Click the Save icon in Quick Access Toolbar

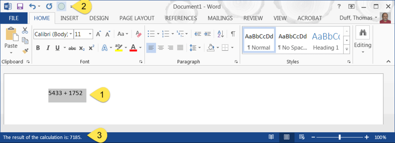tap(20, 6)
